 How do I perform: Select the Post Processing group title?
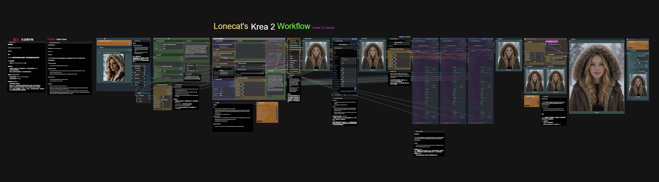coord(532,39)
